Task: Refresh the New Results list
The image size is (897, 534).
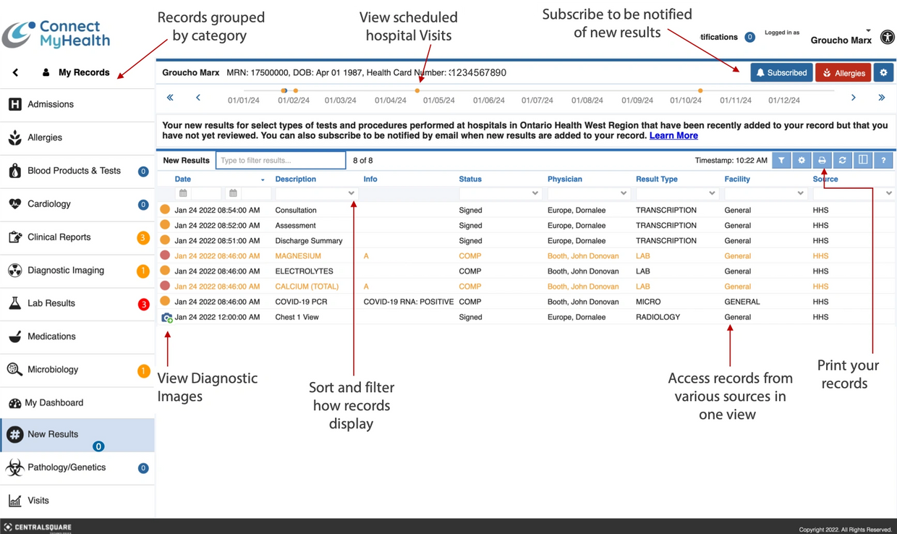Action: (842, 161)
